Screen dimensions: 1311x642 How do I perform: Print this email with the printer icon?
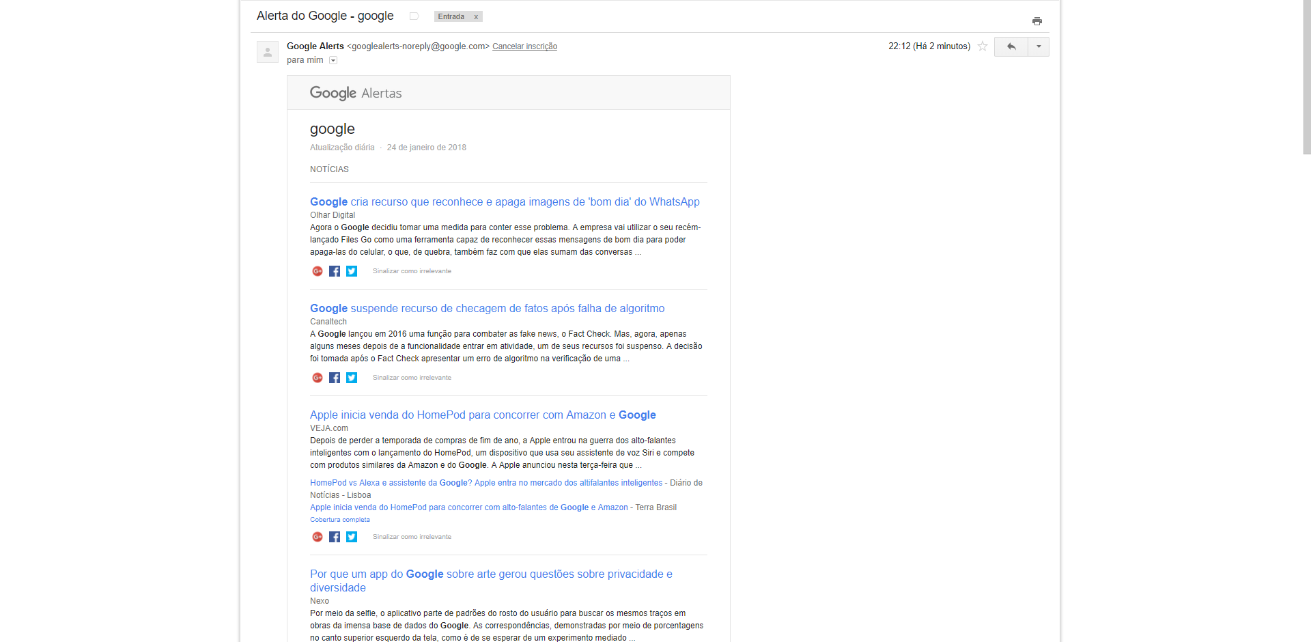(1037, 21)
